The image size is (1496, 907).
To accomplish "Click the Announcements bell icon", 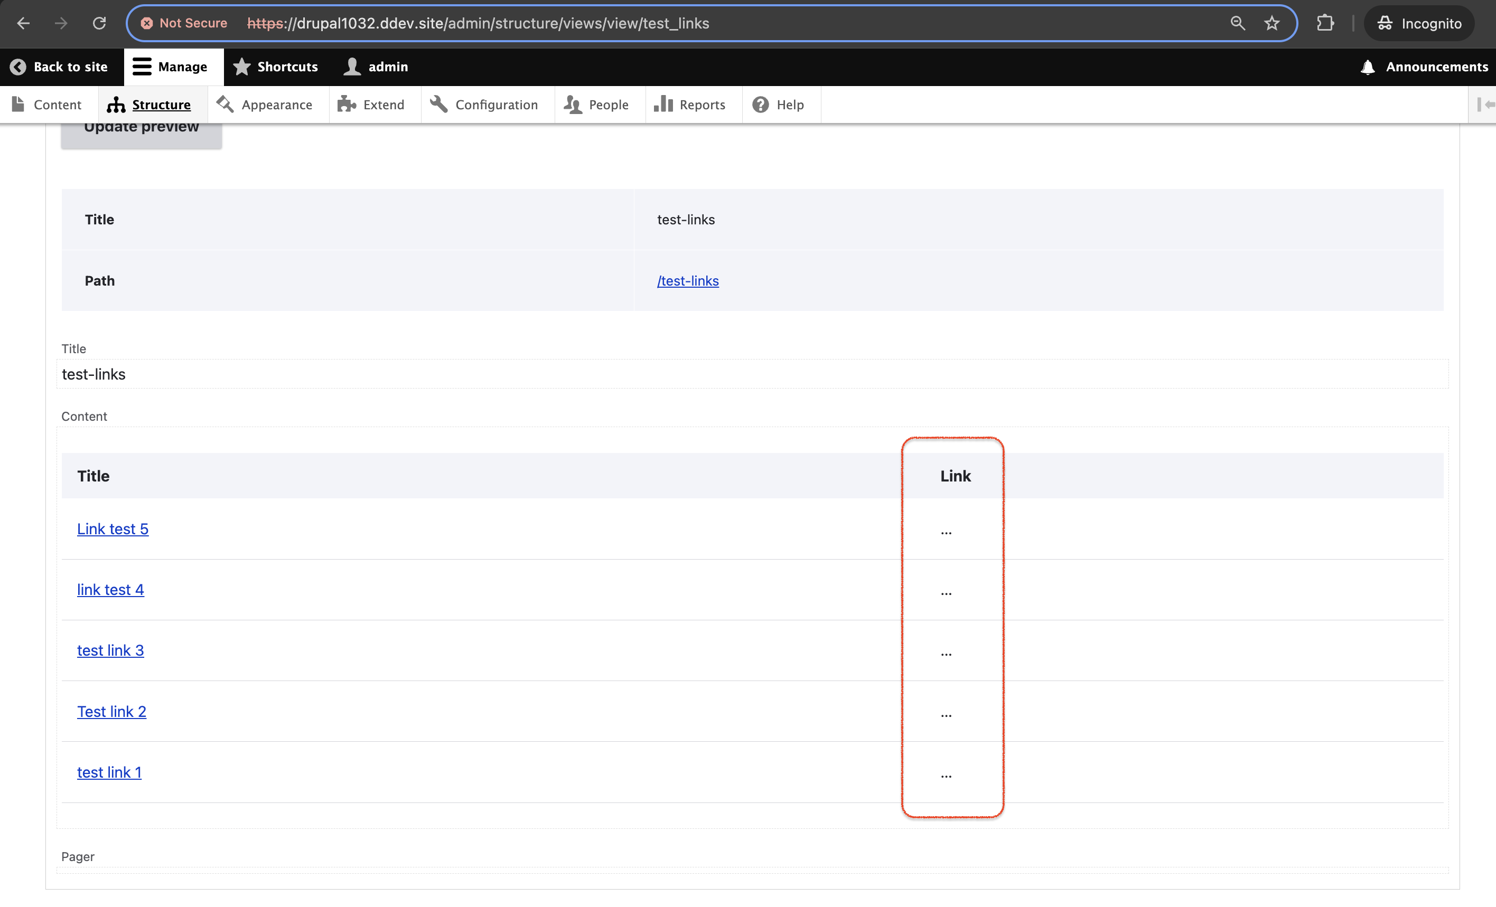I will coord(1367,67).
